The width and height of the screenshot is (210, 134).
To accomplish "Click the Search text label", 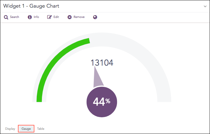I will 15,17.
